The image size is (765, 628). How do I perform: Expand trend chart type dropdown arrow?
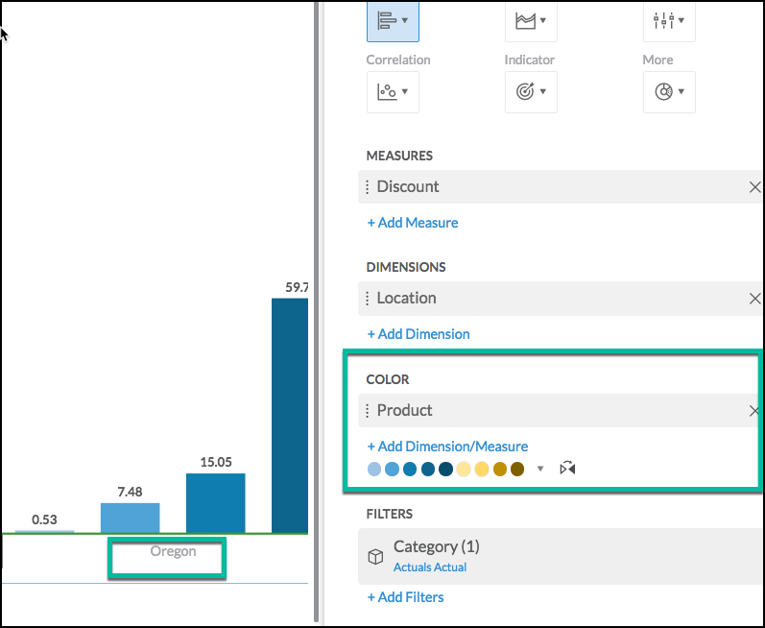543,20
